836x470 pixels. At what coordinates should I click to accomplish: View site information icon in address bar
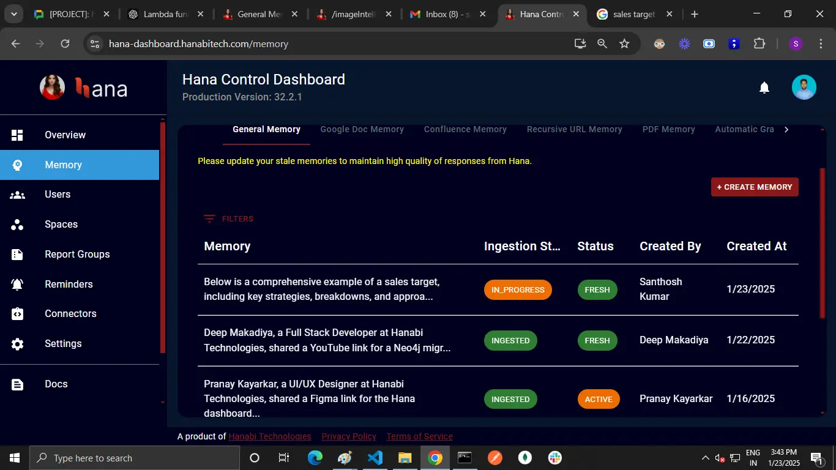(x=94, y=43)
